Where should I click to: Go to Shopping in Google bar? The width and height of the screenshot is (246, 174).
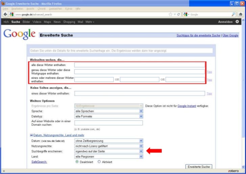click(x=69, y=22)
